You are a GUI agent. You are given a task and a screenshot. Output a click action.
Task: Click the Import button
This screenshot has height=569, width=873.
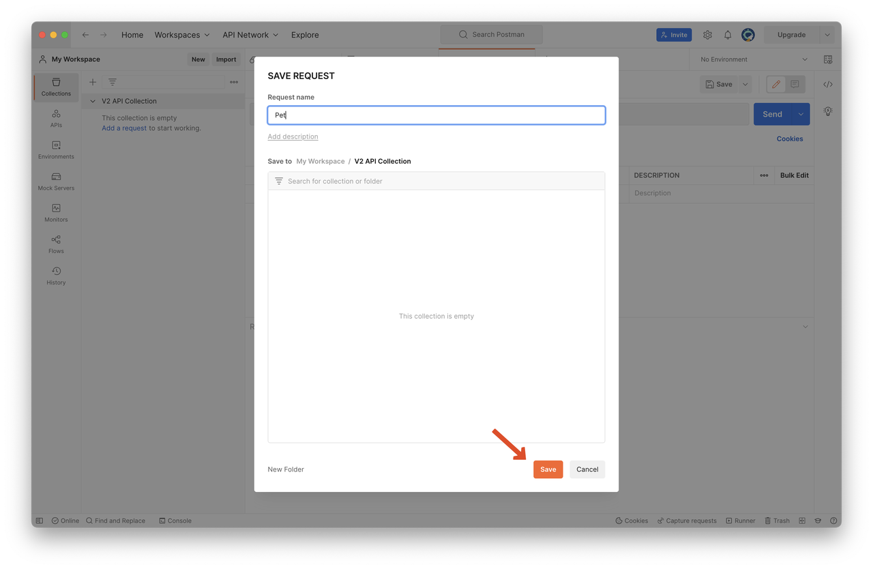pyautogui.click(x=226, y=59)
